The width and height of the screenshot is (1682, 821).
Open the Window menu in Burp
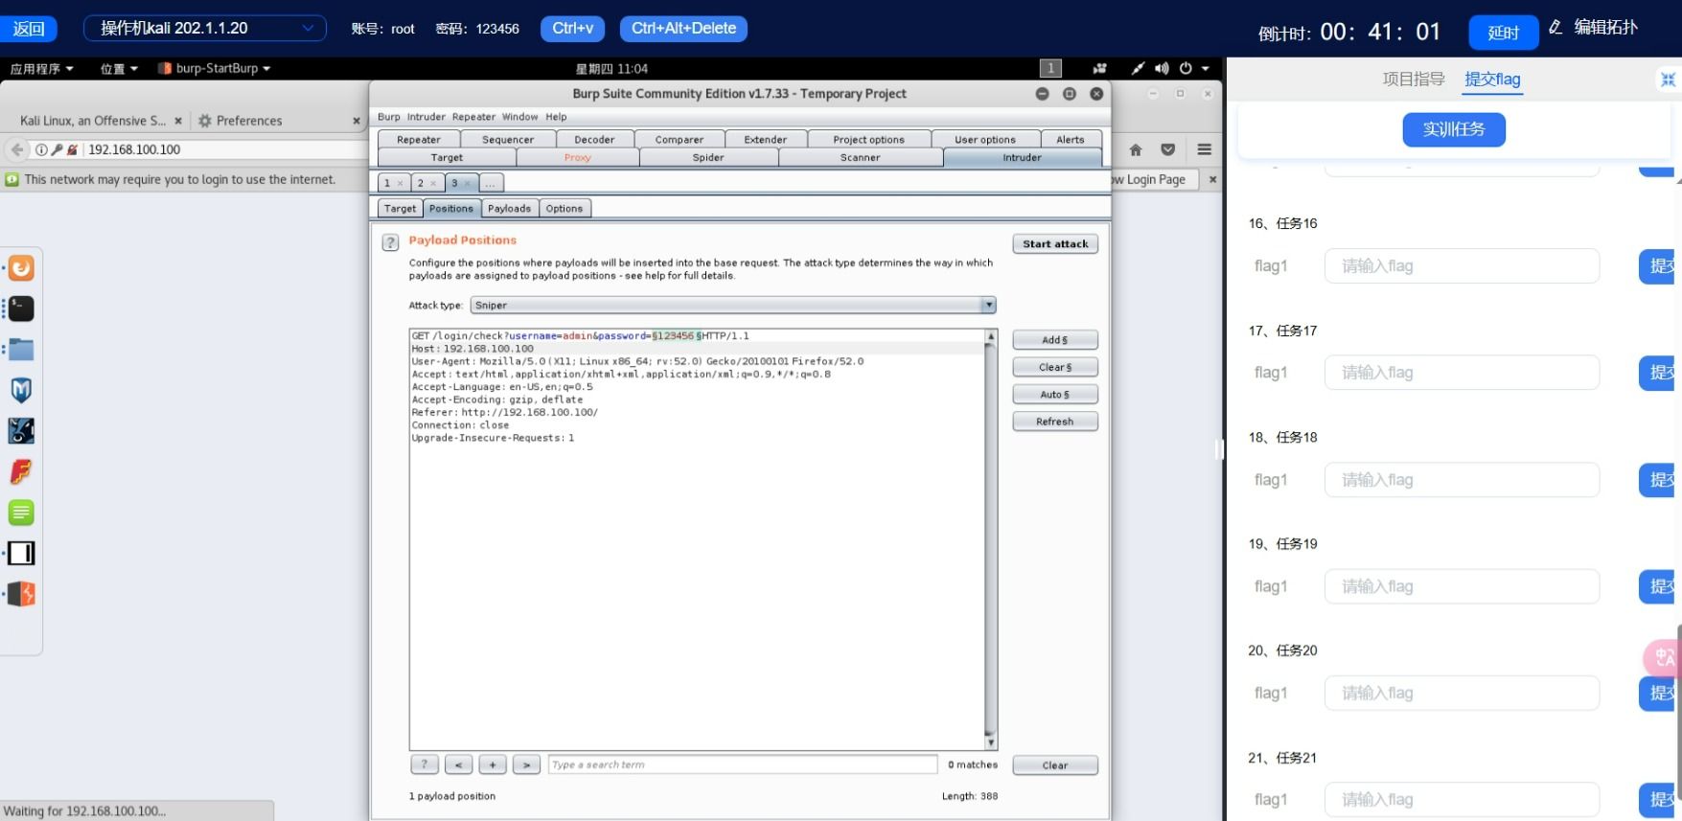coord(519,117)
